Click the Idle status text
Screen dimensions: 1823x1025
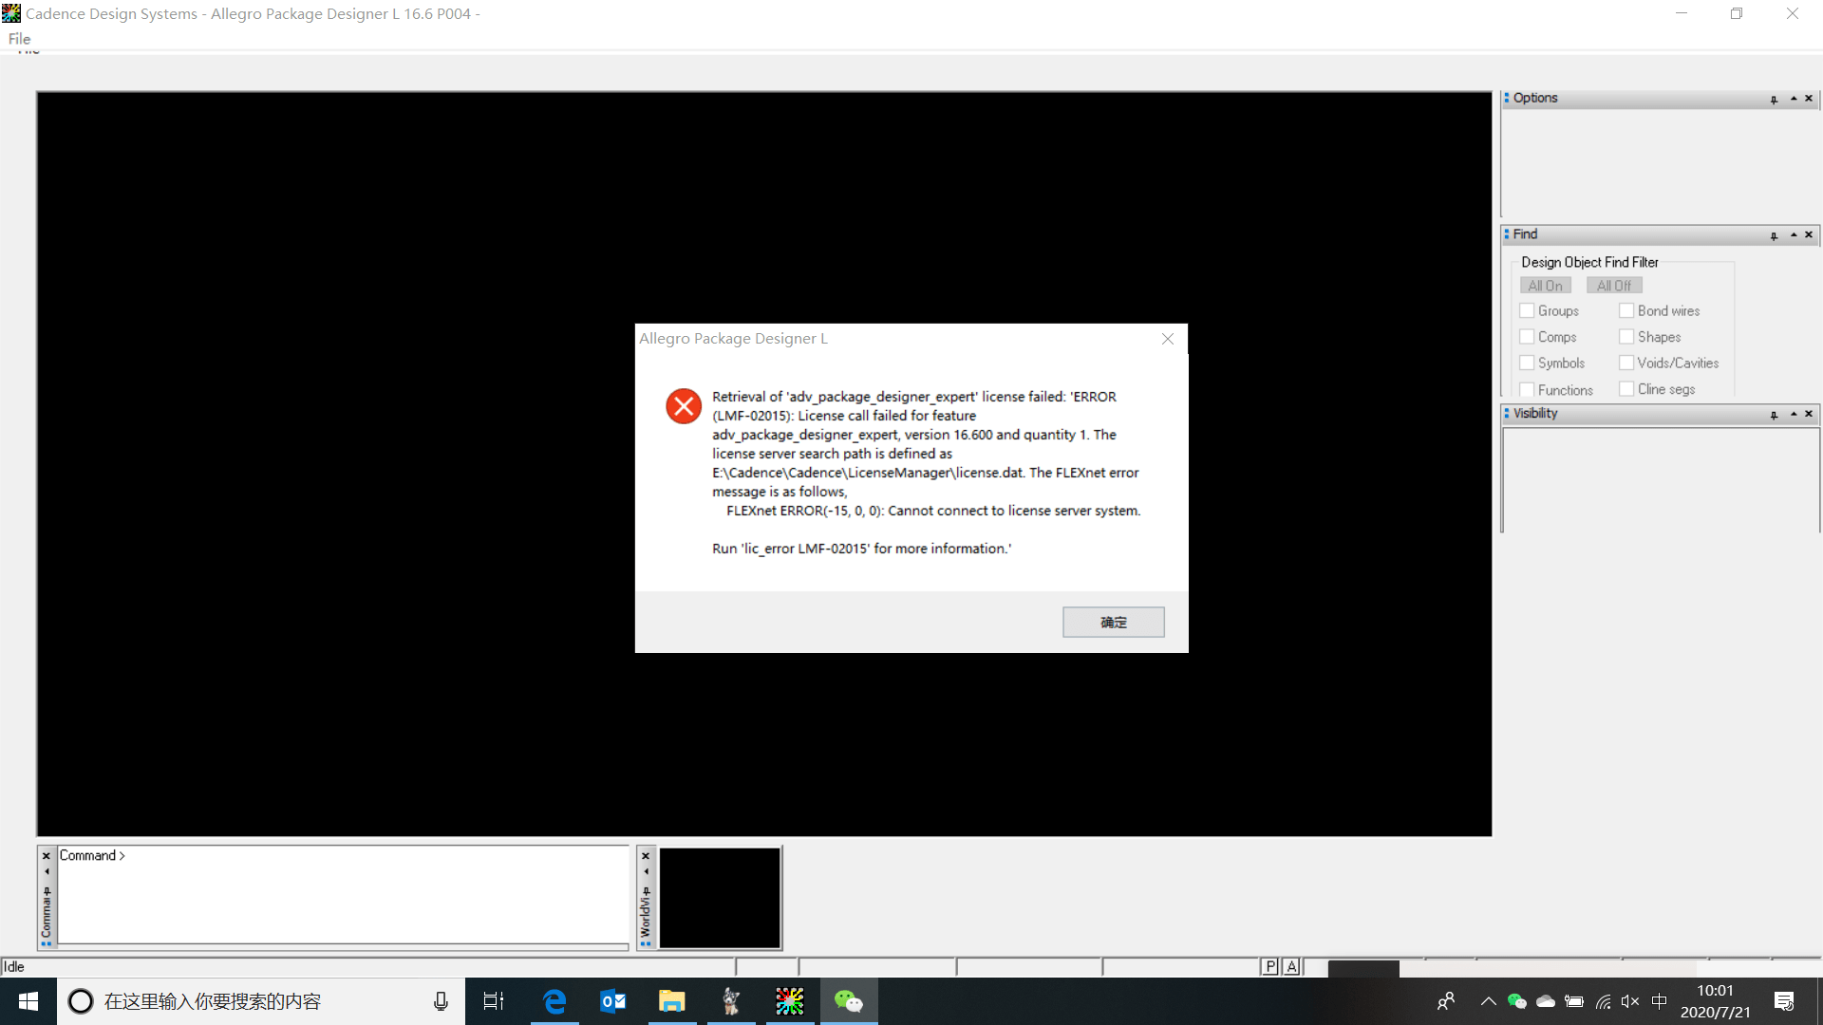[14, 967]
